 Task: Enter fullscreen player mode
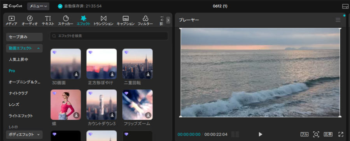coord(341,134)
